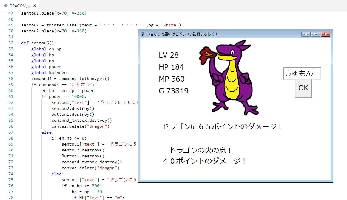This screenshot has width=347, height=200.
Task: Select the DRAGON.py editor tab
Action: [20, 6]
